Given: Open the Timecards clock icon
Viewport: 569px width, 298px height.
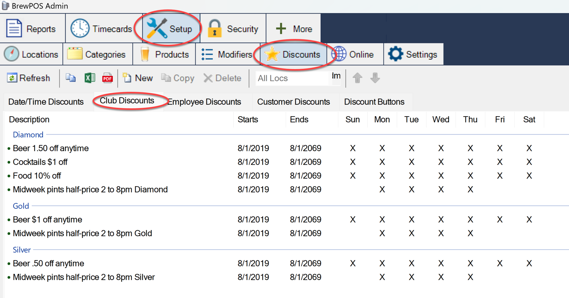Looking at the screenshot, I should [x=80, y=28].
